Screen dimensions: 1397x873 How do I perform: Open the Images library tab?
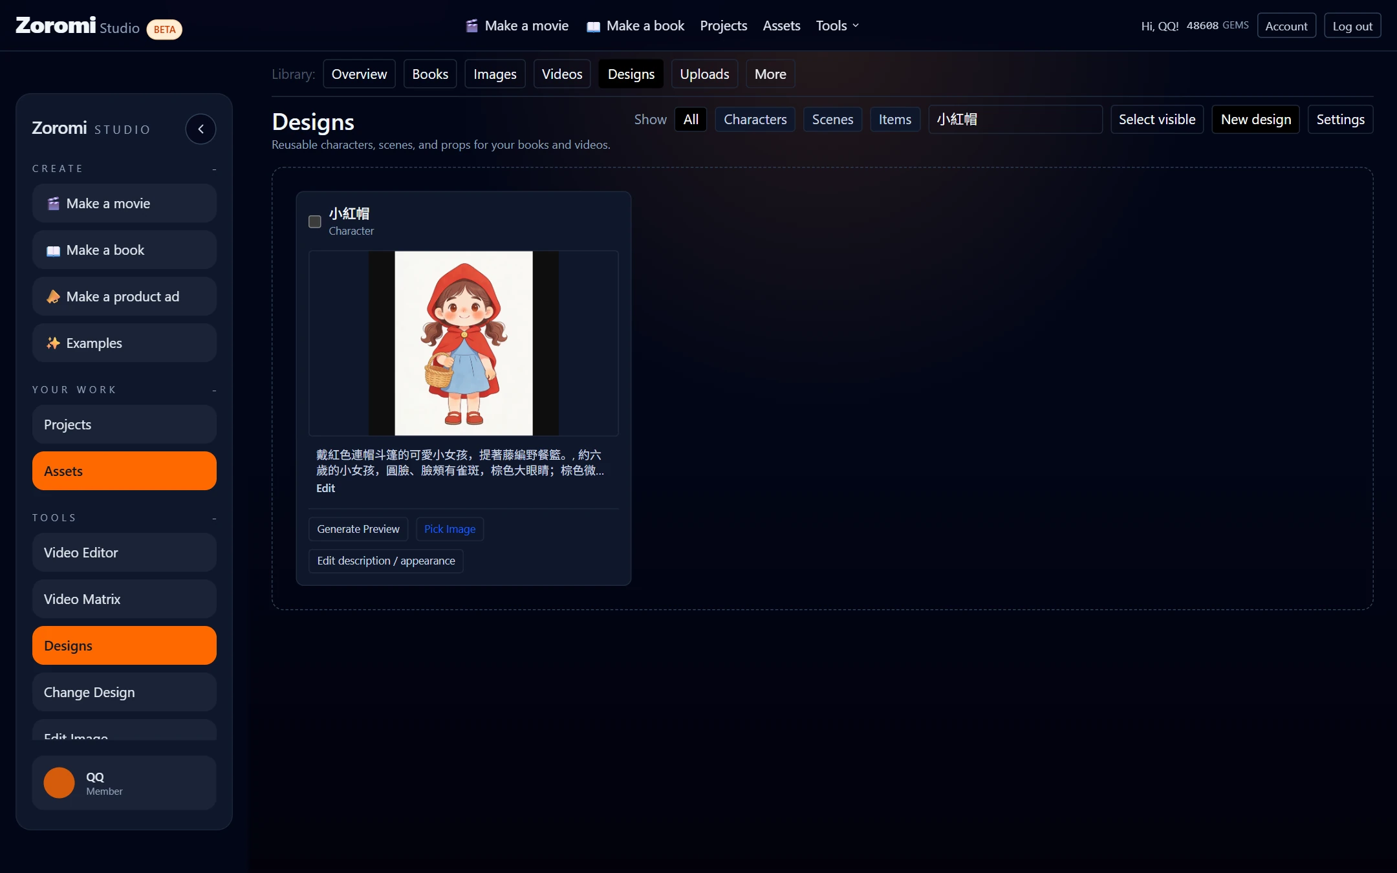495,74
